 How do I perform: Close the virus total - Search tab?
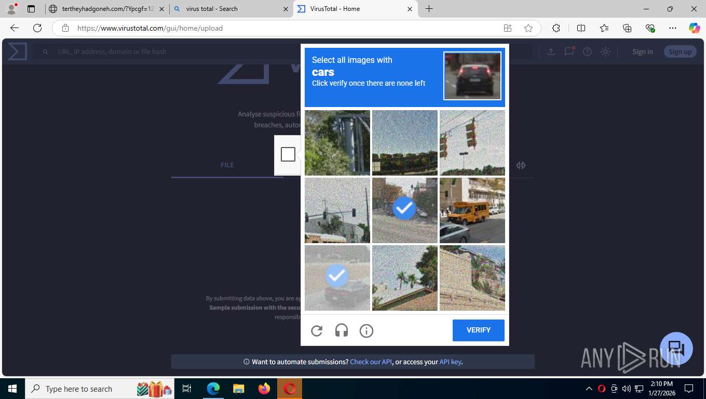point(286,9)
